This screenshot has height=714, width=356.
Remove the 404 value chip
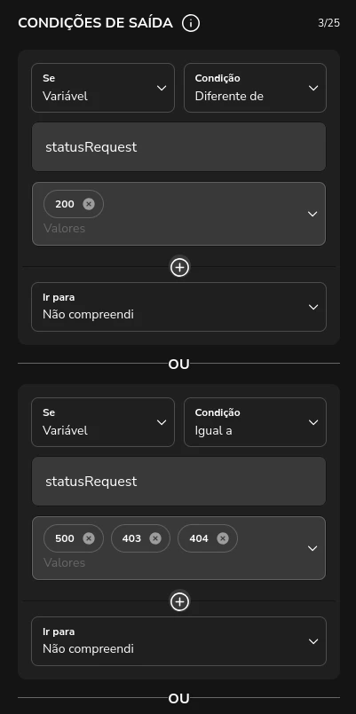(223, 538)
